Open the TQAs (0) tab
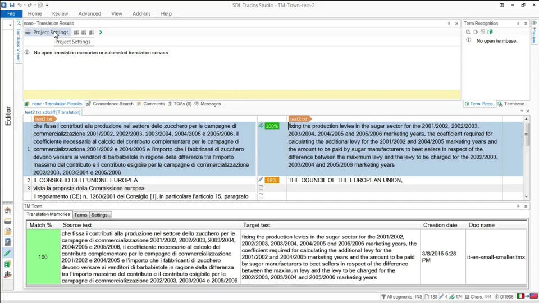 [x=180, y=104]
